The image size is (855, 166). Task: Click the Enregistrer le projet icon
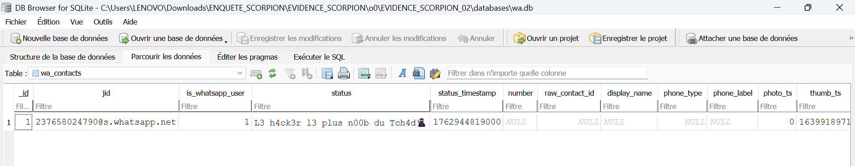click(x=595, y=39)
